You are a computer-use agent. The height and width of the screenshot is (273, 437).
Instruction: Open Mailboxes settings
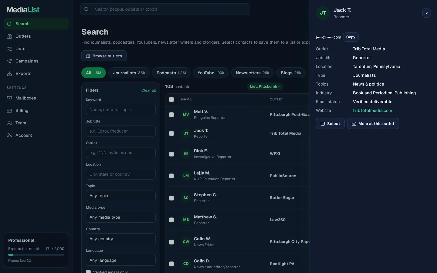tap(36, 98)
